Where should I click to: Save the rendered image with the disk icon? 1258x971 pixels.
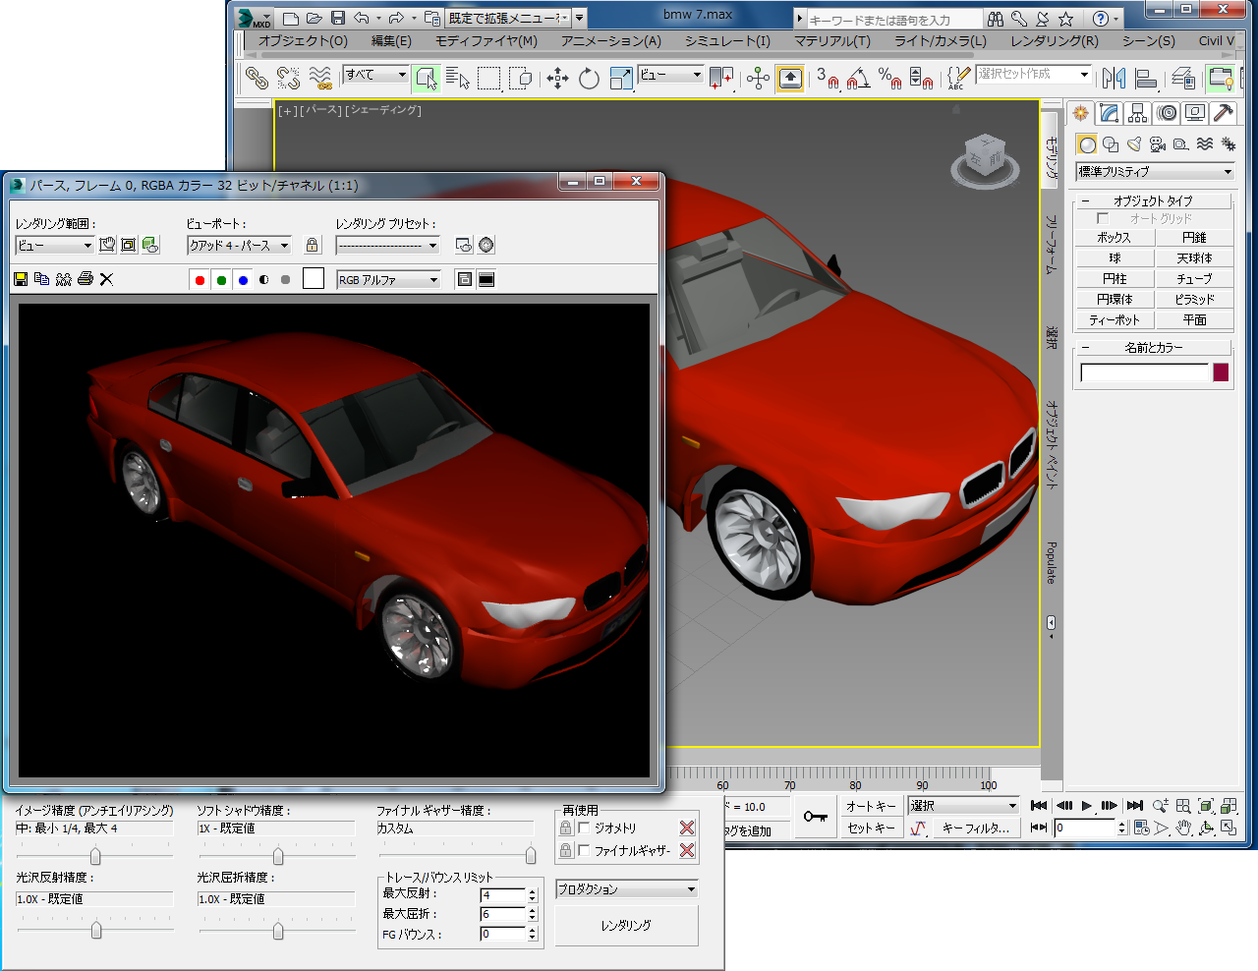(21, 279)
